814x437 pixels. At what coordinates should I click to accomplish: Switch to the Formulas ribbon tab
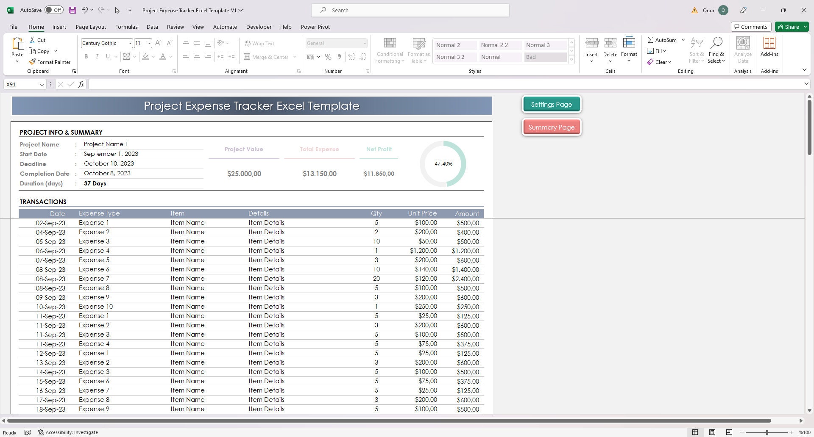[x=126, y=27]
